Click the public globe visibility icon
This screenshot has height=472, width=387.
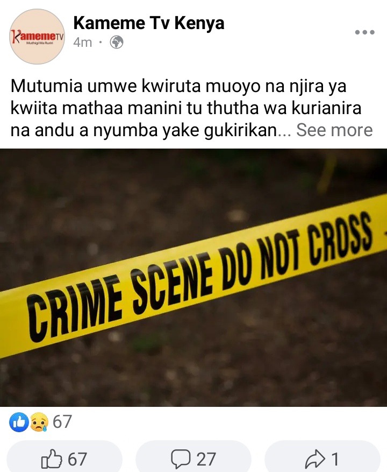coord(117,42)
